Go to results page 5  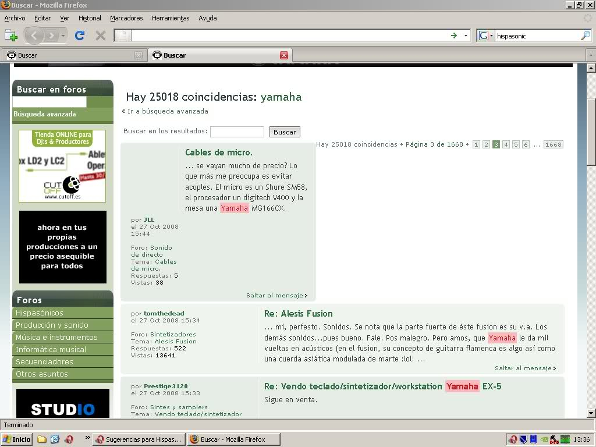tap(516, 144)
